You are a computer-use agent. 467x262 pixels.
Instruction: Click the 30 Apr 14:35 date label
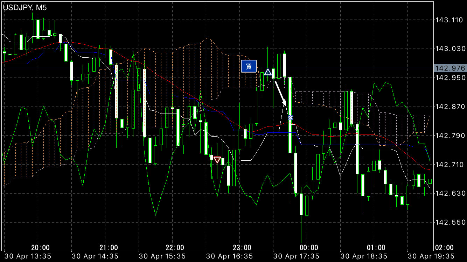(x=95, y=256)
